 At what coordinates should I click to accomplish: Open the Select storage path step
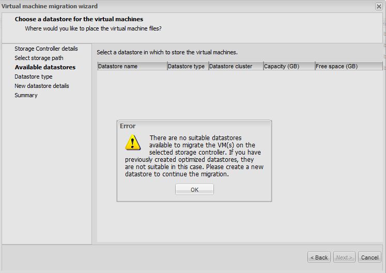click(39, 58)
